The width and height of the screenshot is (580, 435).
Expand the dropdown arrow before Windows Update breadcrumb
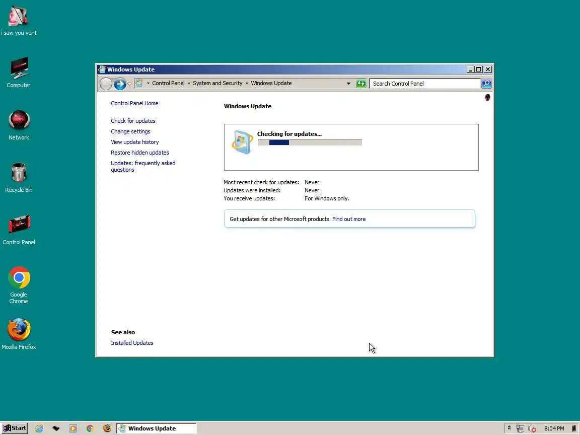click(x=247, y=83)
